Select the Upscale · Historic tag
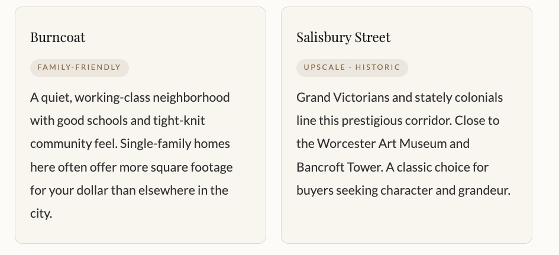Image resolution: width=559 pixels, height=255 pixels. pos(352,67)
